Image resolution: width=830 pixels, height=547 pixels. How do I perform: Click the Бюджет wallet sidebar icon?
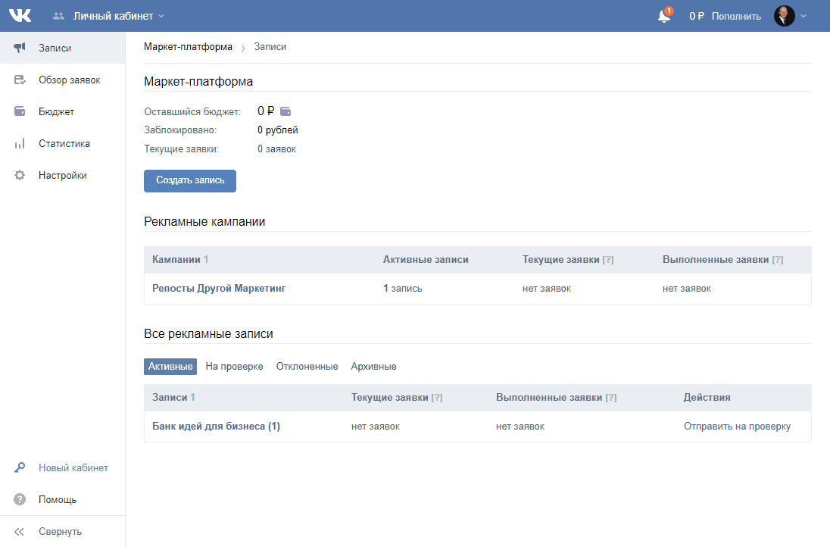(x=20, y=111)
